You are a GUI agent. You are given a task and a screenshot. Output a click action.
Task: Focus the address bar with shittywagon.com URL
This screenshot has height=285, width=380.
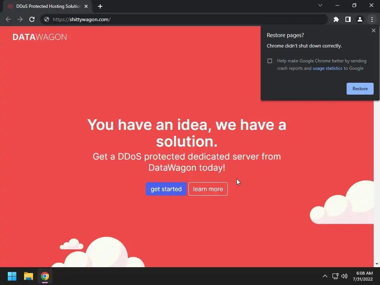point(184,19)
